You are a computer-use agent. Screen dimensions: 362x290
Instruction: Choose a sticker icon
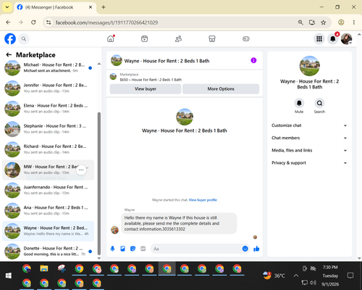[132, 249]
